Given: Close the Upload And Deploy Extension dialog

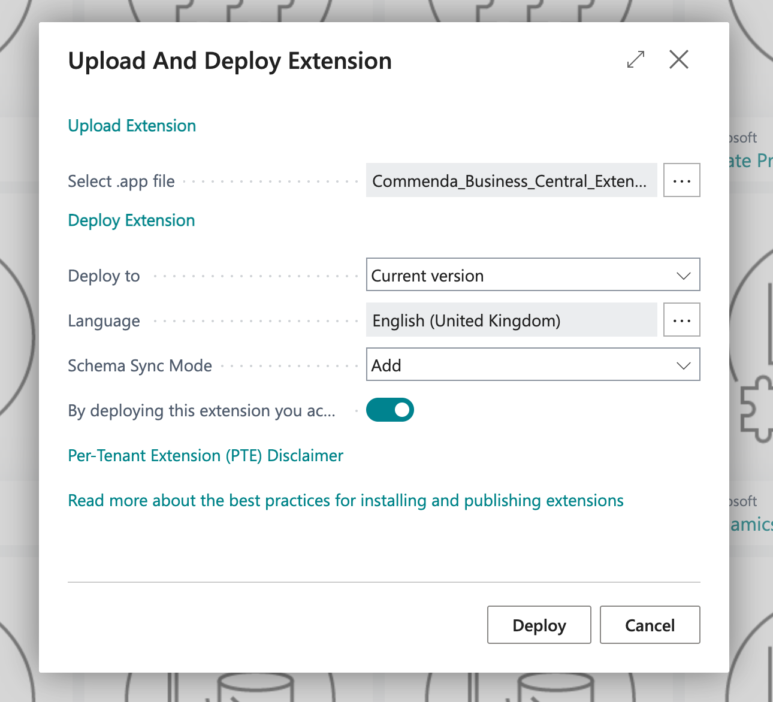Looking at the screenshot, I should pos(679,59).
